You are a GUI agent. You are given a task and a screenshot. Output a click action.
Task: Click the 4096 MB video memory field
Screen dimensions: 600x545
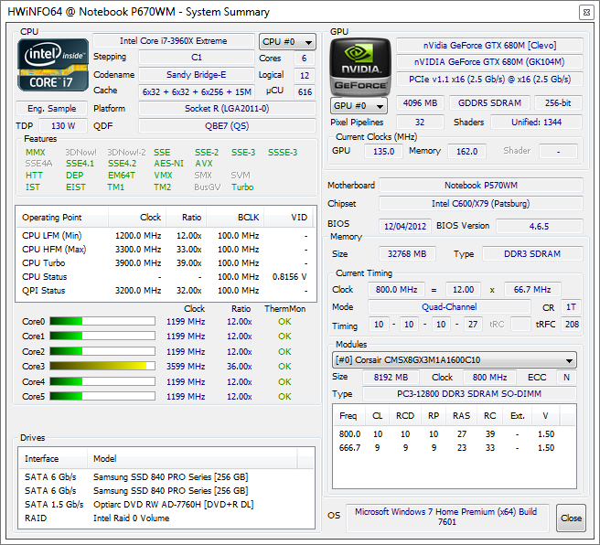(x=420, y=103)
